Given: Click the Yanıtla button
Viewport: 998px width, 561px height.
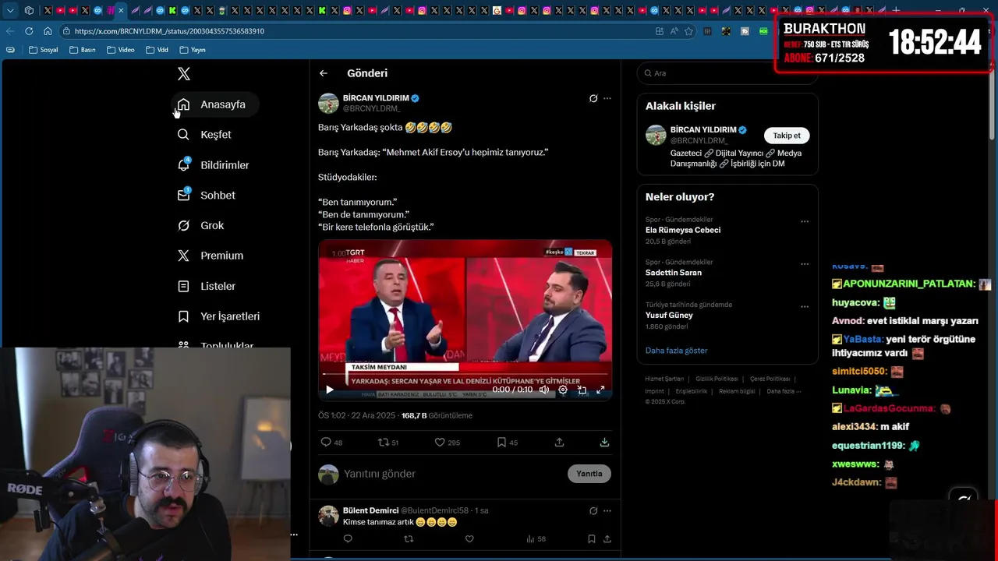Looking at the screenshot, I should 589,474.
